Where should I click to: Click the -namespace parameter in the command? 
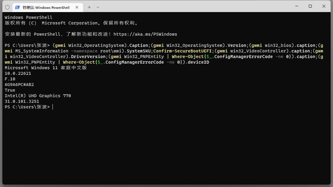click(84, 51)
